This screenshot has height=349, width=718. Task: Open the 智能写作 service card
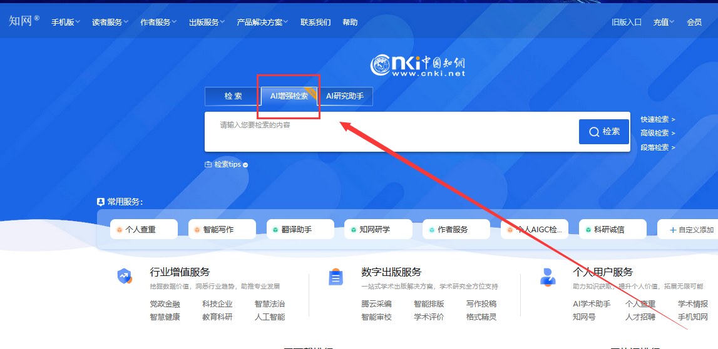click(222, 229)
